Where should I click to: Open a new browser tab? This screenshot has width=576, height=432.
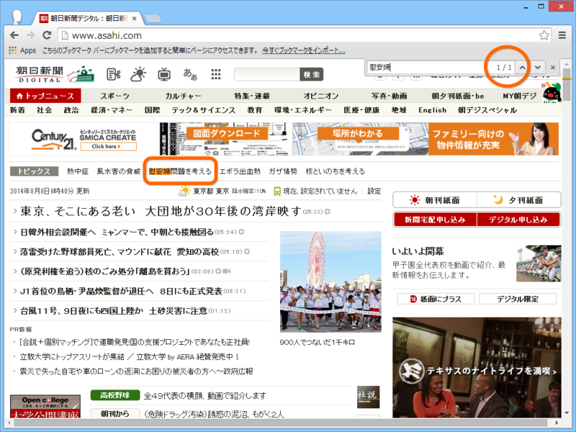pyautogui.click(x=153, y=19)
